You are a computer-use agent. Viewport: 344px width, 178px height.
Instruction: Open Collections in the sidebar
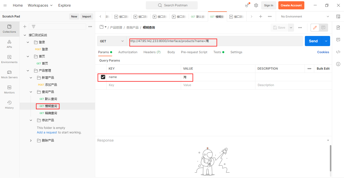click(x=9, y=29)
